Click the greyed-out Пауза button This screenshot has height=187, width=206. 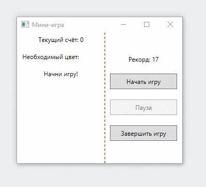[x=144, y=107]
